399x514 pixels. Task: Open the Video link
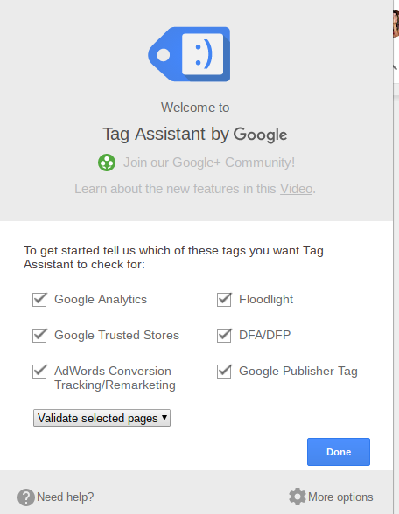click(x=296, y=189)
